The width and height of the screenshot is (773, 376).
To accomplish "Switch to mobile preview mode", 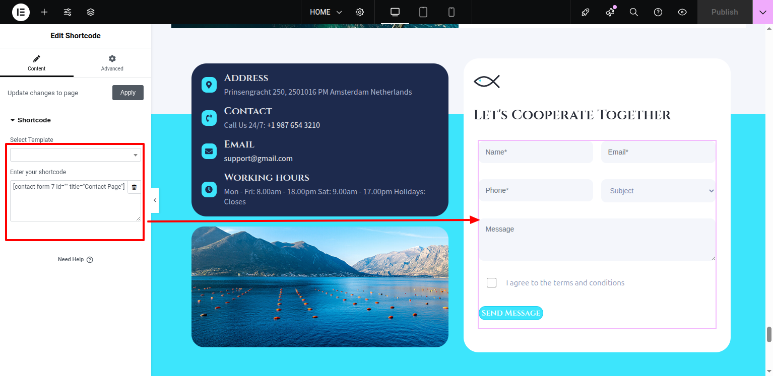I will click(x=452, y=12).
